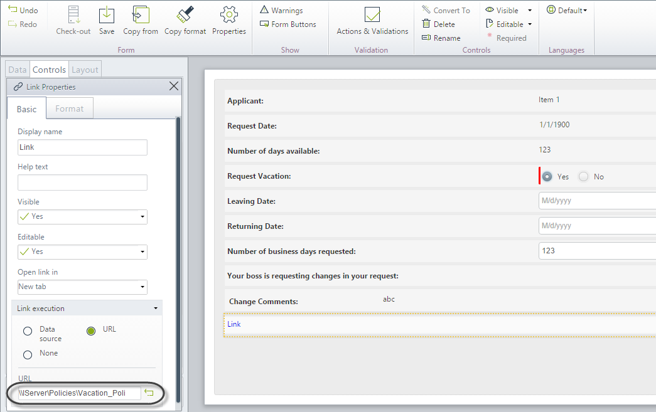Open the Editable dropdown in Link Properties
This screenshot has height=412, width=656.
point(82,252)
